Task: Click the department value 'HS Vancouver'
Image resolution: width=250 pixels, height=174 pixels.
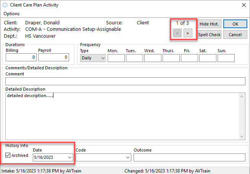Action: [x=40, y=36]
